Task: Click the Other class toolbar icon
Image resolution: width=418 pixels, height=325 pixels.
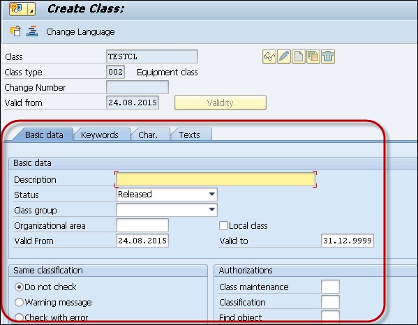Action: pos(15,31)
